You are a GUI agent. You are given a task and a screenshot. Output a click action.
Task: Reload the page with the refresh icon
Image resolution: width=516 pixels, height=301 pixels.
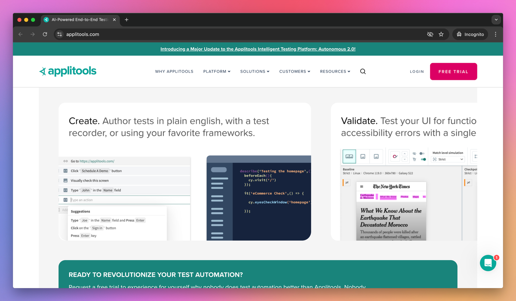tap(45, 34)
